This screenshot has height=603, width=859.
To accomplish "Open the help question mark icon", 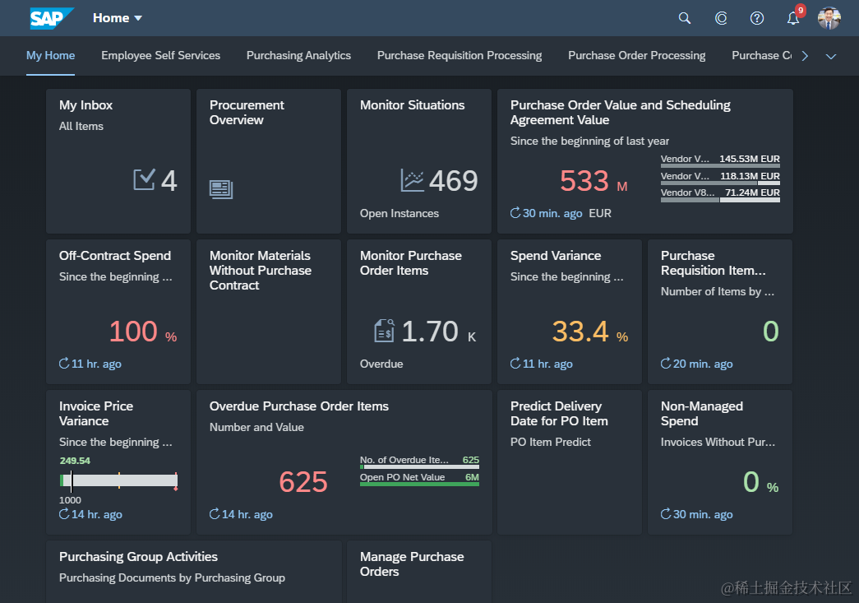I will coord(756,18).
